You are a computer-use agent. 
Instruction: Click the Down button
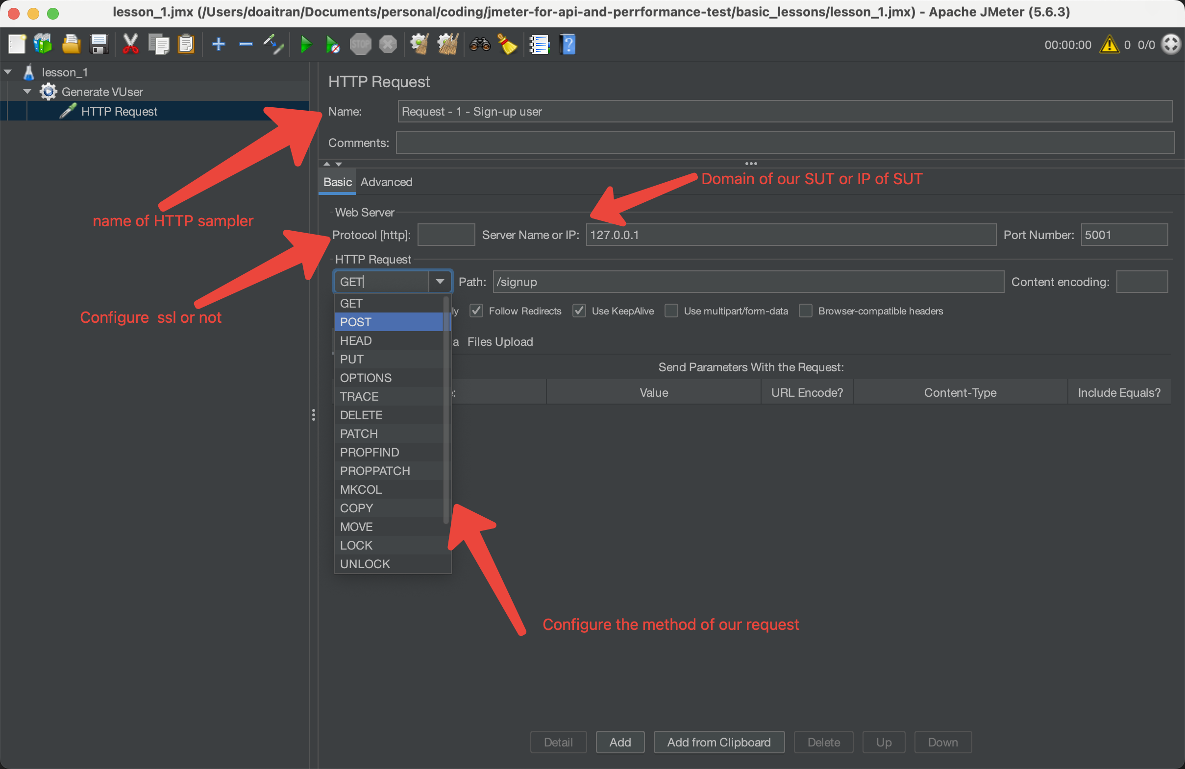[942, 742]
